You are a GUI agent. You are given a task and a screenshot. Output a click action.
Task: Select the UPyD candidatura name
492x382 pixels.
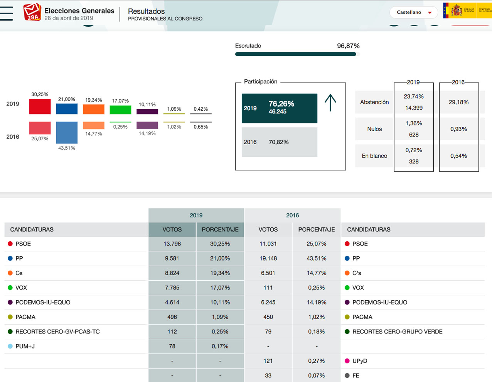360,361
